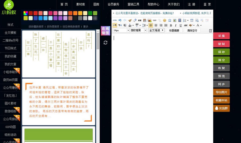The width and height of the screenshot is (241, 143).
Task: Open the 图库 menu item
Action: (x=96, y=5)
